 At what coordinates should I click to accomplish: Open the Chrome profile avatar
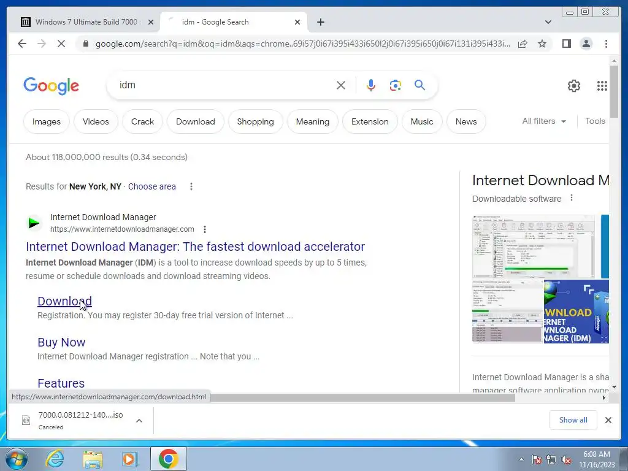586,44
